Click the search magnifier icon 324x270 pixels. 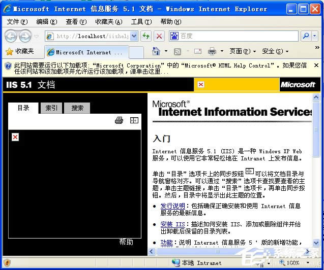(306, 36)
